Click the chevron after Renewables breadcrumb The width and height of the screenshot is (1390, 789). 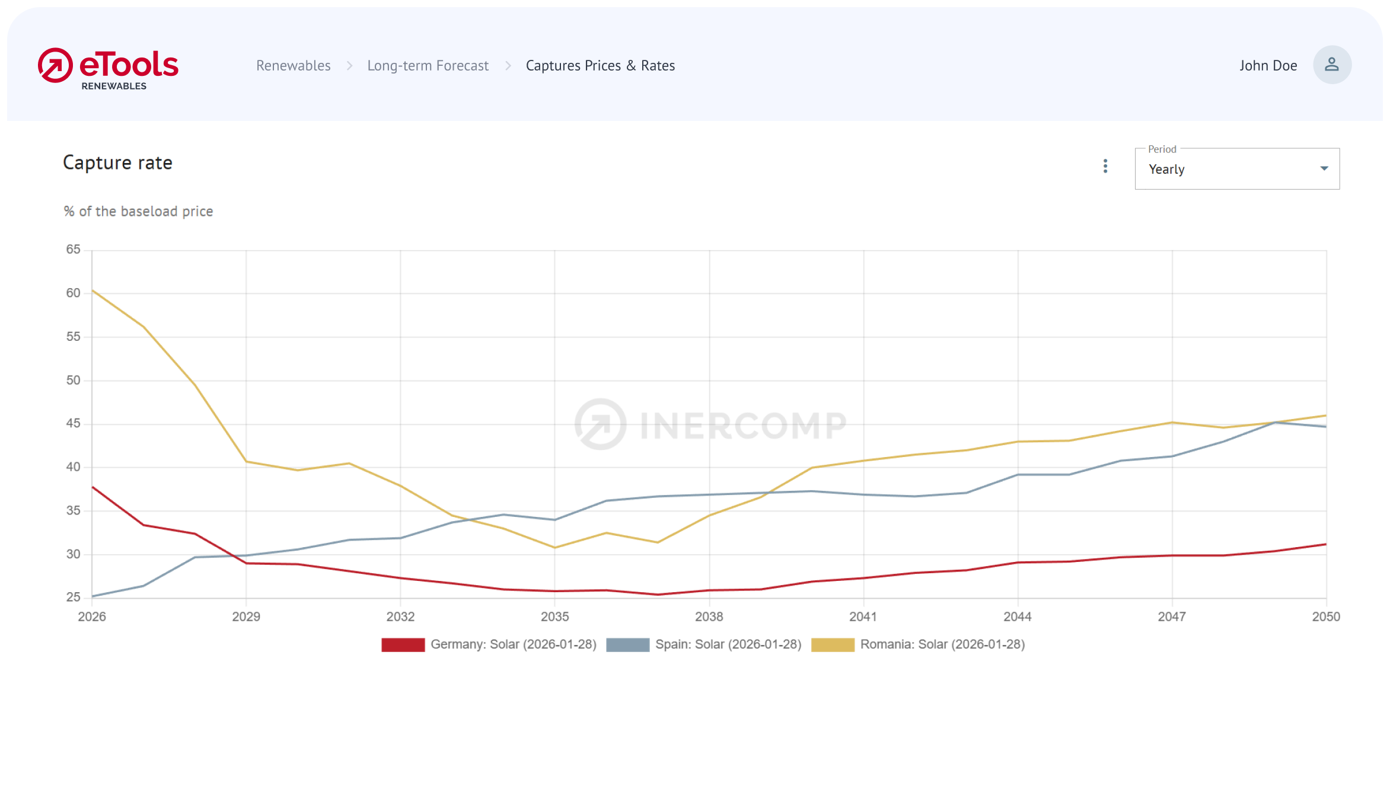(x=349, y=66)
